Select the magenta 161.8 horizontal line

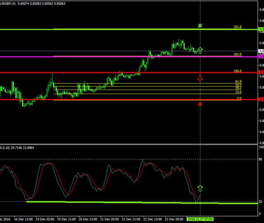coord(124,57)
